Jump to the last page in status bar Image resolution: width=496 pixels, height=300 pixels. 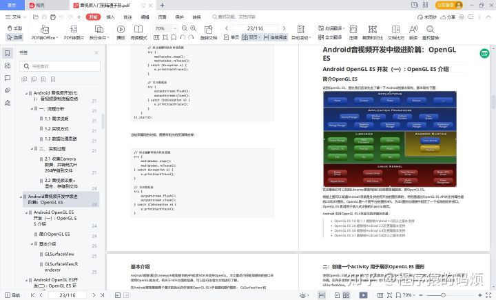[102, 295]
